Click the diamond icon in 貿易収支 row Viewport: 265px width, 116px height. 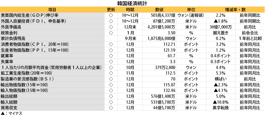coord(111,108)
